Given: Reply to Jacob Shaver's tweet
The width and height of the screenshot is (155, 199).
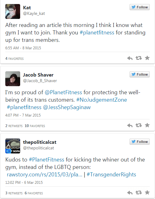Looking at the screenshot, I should (130, 126).
